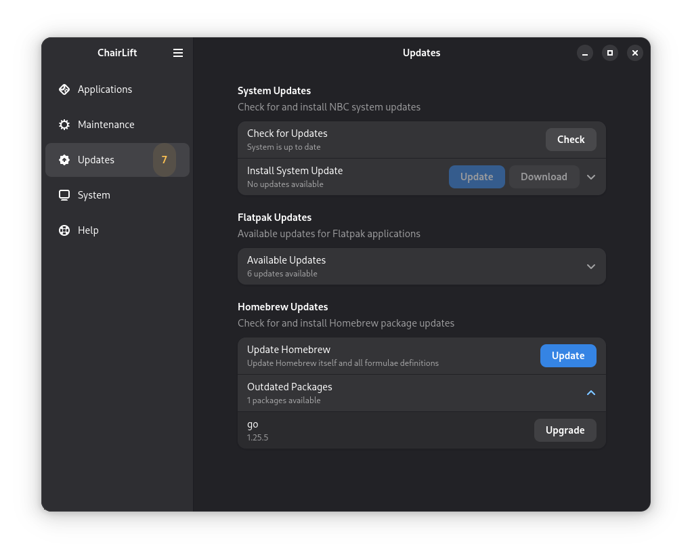
Task: Click the Applications sidebar icon
Action: tap(64, 89)
